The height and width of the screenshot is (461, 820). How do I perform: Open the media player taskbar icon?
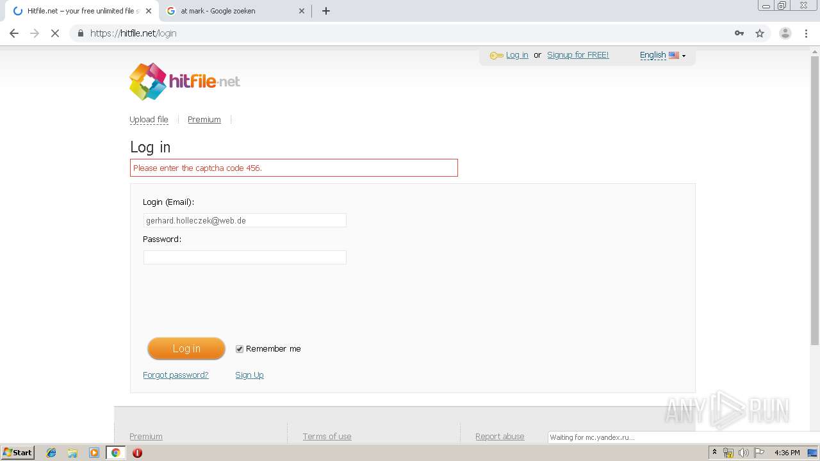94,453
